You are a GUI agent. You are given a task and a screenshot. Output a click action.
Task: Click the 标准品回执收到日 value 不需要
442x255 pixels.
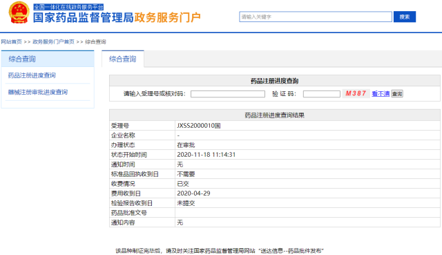(186, 174)
